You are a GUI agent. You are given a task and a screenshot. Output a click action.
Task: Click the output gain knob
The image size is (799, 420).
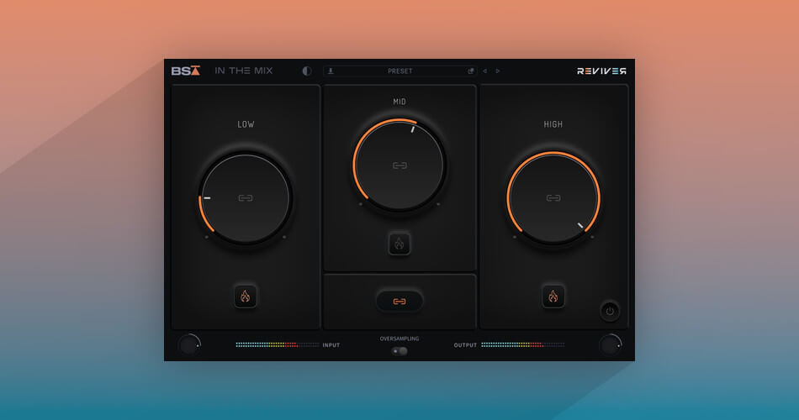click(x=610, y=344)
